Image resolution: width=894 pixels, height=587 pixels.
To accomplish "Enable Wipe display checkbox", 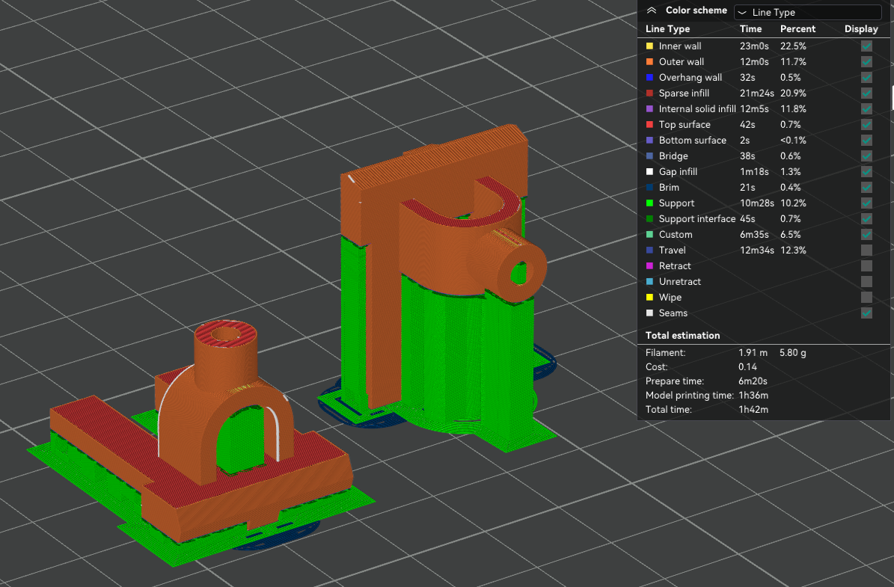I will point(866,297).
